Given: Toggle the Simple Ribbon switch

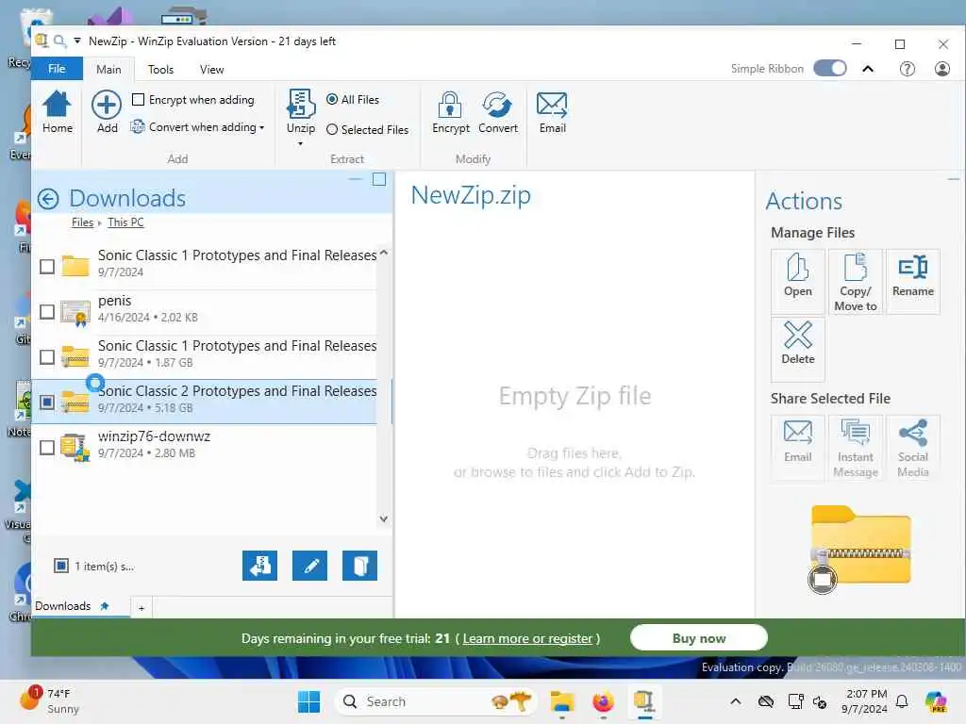Looking at the screenshot, I should tap(830, 68).
